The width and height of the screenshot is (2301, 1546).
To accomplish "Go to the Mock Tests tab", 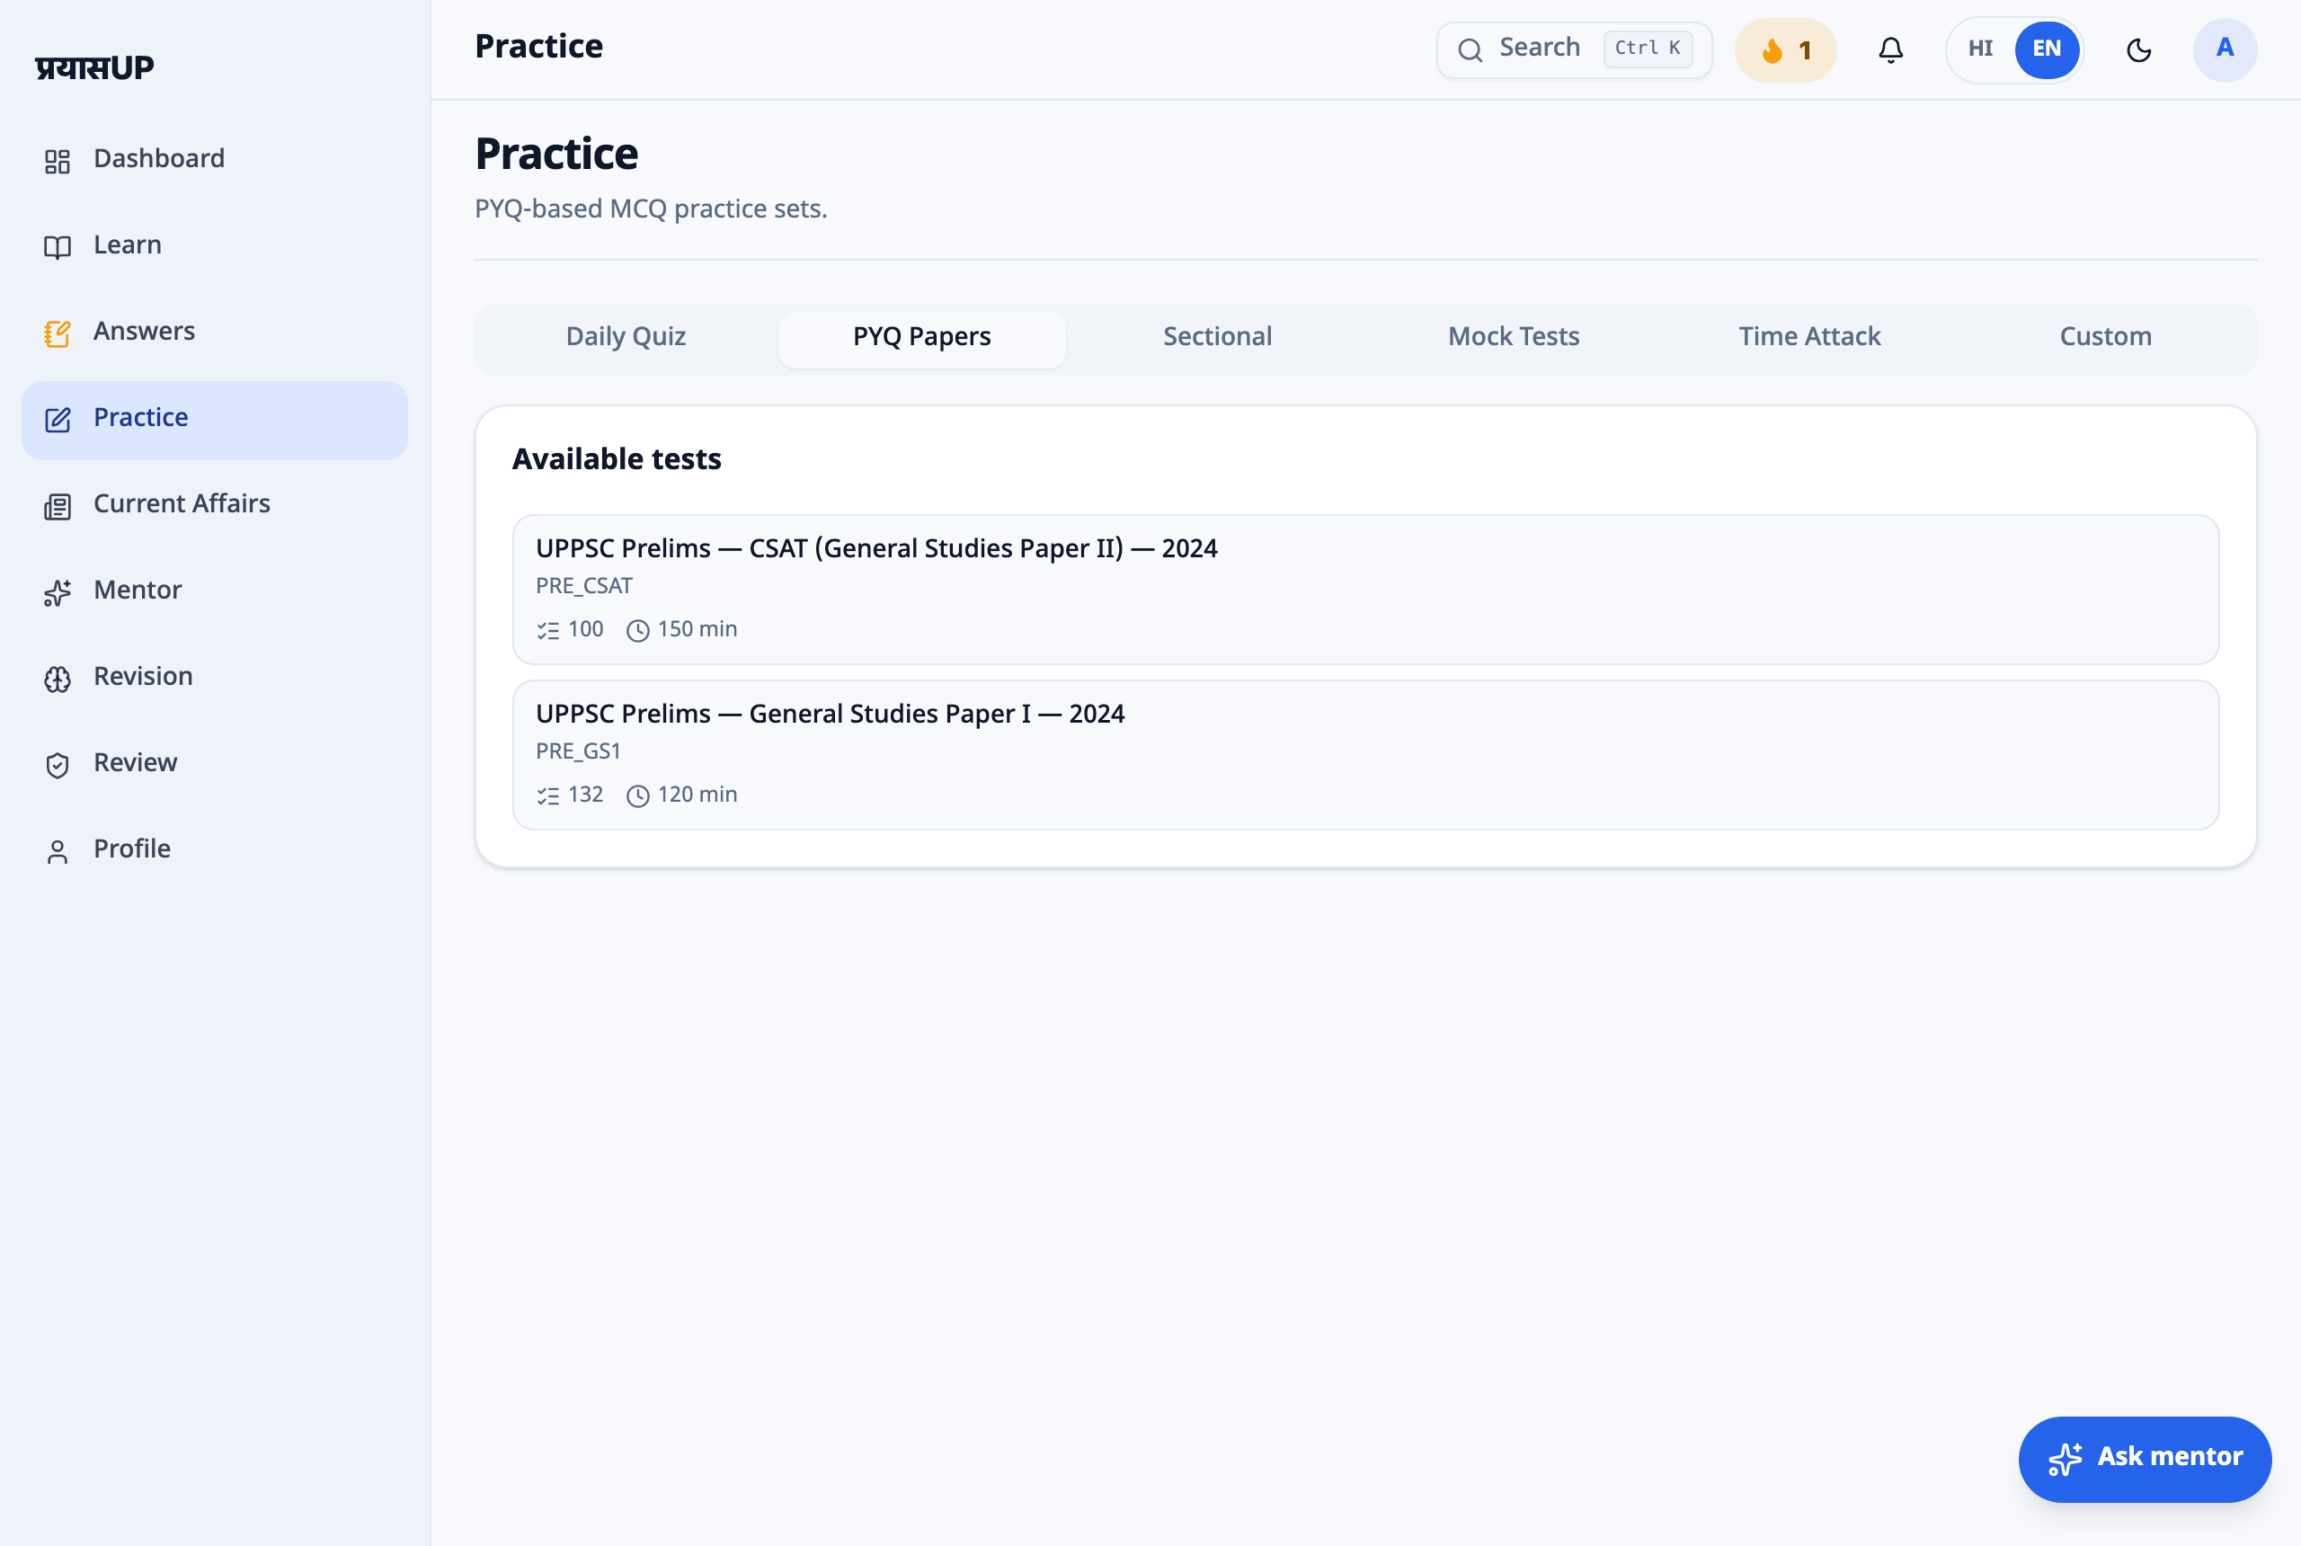I will pyautogui.click(x=1514, y=337).
